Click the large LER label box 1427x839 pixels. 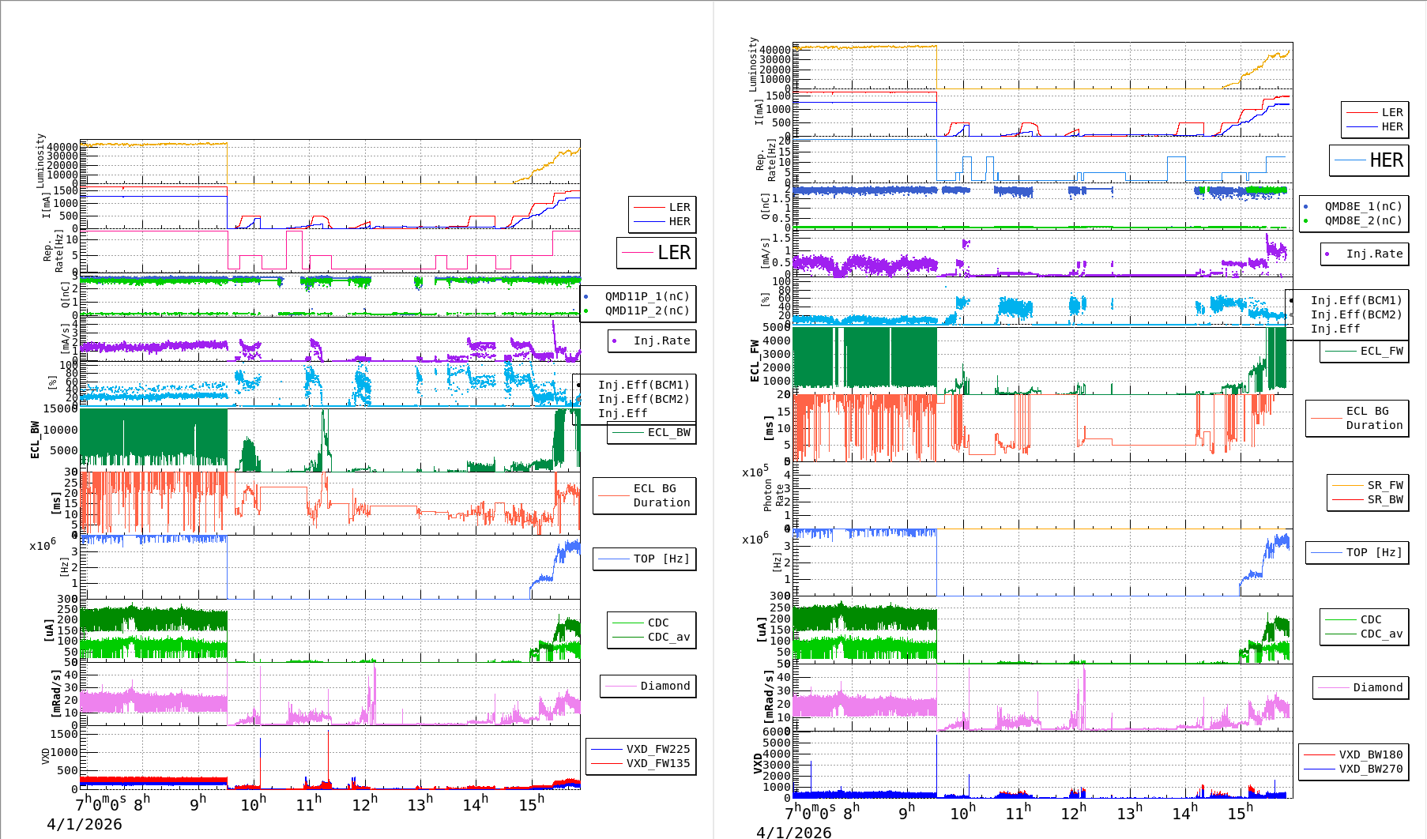point(656,253)
